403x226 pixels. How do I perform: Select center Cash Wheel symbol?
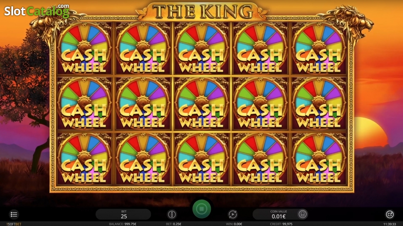pyautogui.click(x=201, y=103)
